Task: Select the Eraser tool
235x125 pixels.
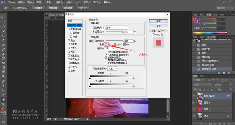Action: tap(3, 63)
